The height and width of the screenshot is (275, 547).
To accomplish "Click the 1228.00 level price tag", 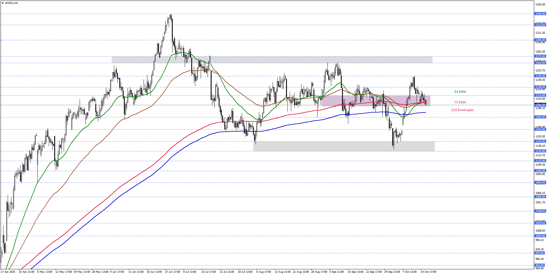I will (x=540, y=87).
